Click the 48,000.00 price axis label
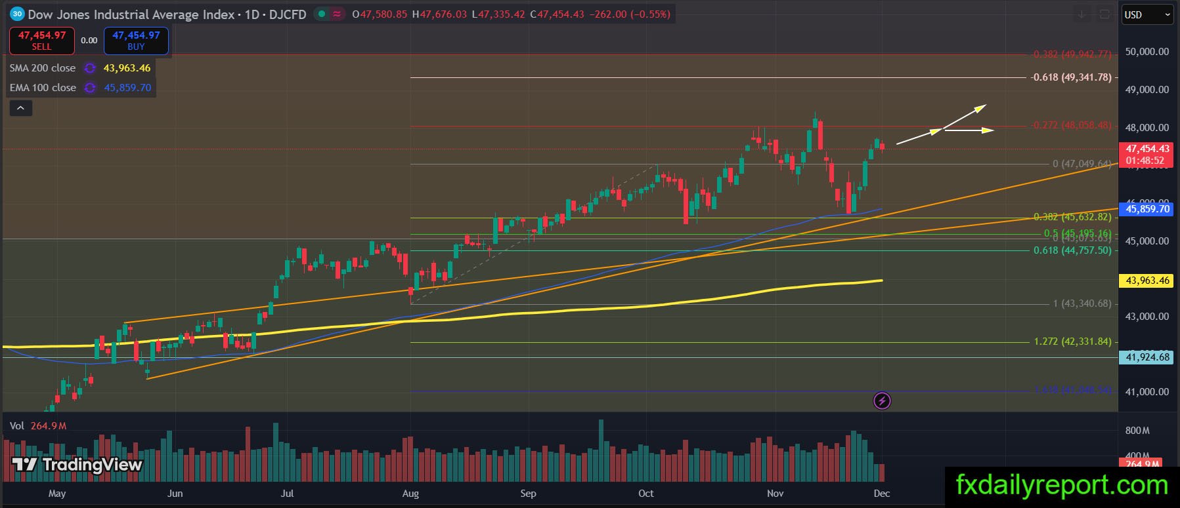The image size is (1180, 508). click(x=1147, y=128)
